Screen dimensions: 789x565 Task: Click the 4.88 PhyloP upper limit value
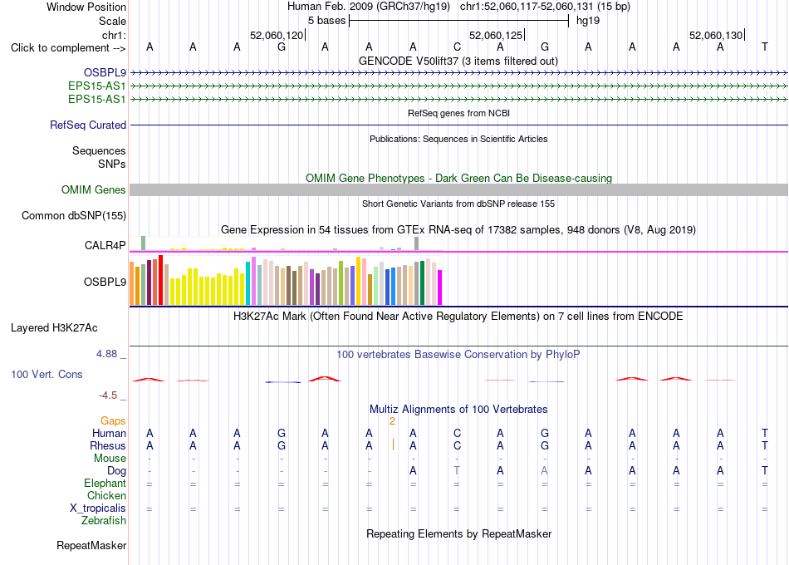coord(106,354)
